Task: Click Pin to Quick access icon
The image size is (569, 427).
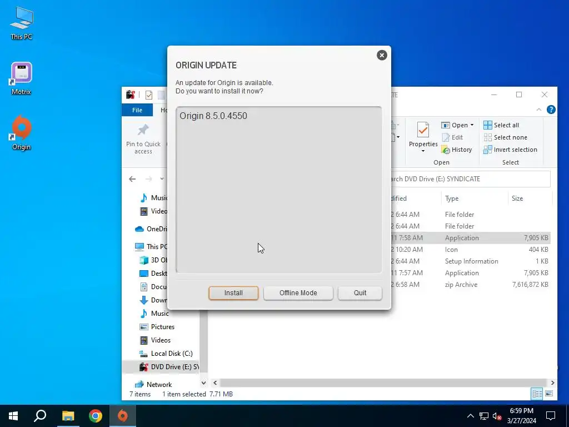Action: [x=143, y=130]
